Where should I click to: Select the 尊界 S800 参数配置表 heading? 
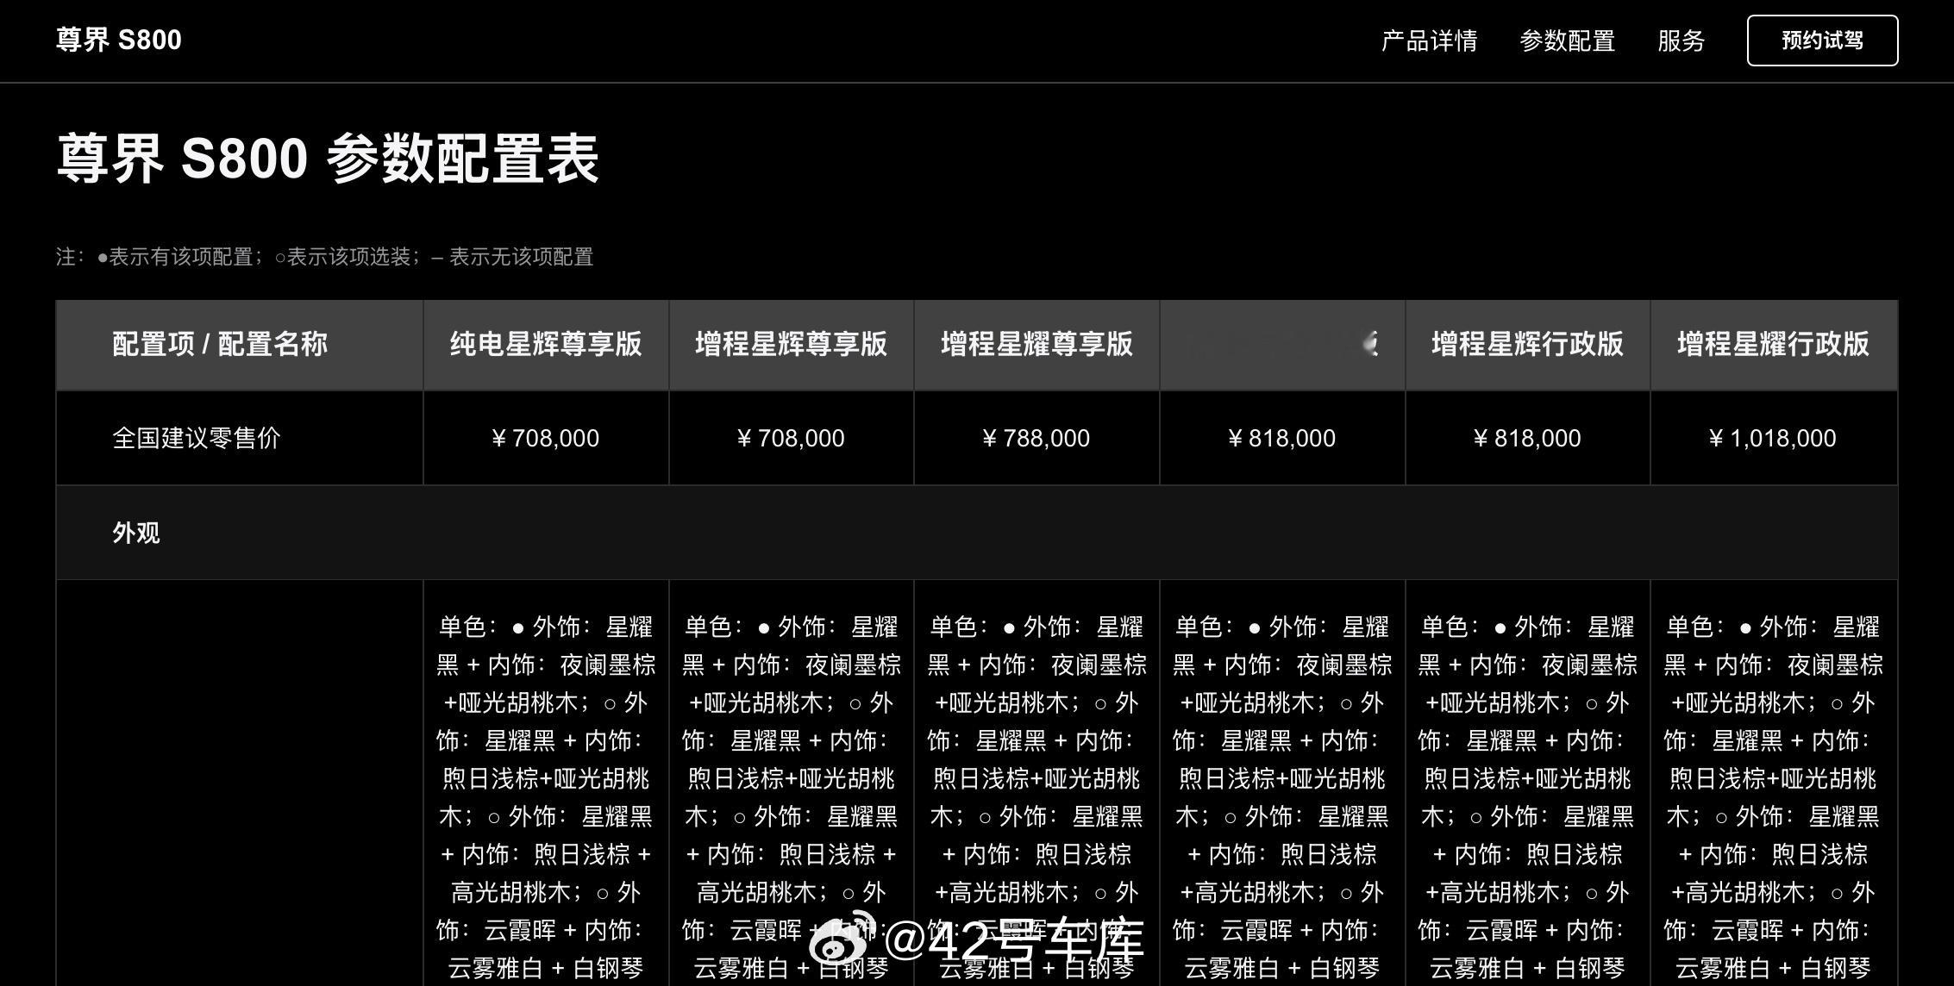click(x=328, y=159)
